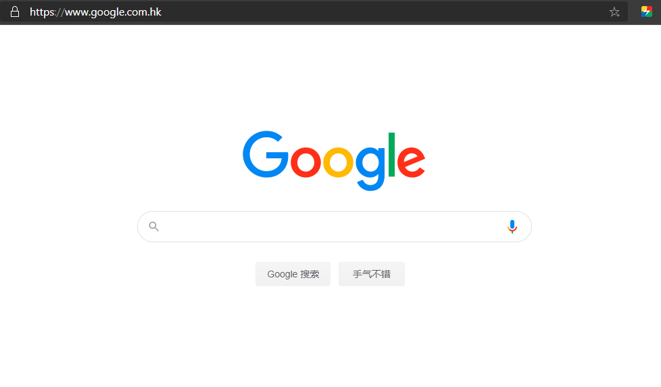Screen dimensions: 661x387
Task: Click the blue capital G in the logo
Action: point(266,154)
